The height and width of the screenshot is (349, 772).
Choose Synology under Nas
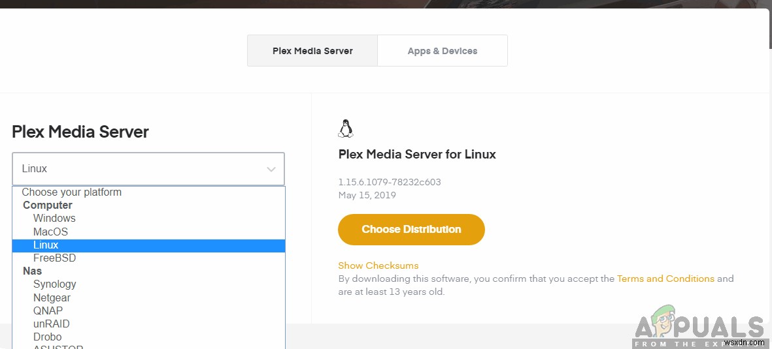[x=148, y=284]
